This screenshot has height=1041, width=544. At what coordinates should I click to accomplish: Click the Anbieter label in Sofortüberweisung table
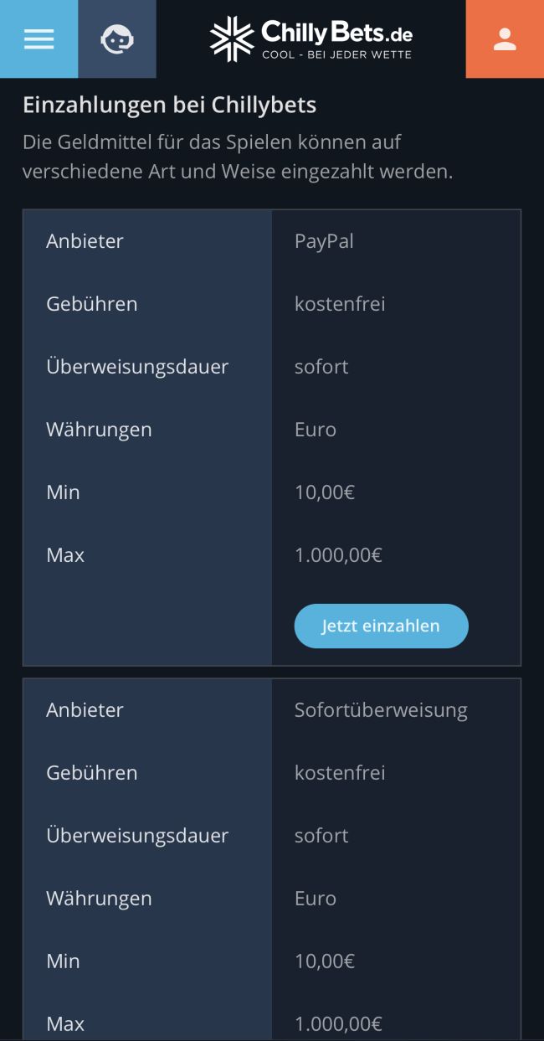click(x=85, y=710)
